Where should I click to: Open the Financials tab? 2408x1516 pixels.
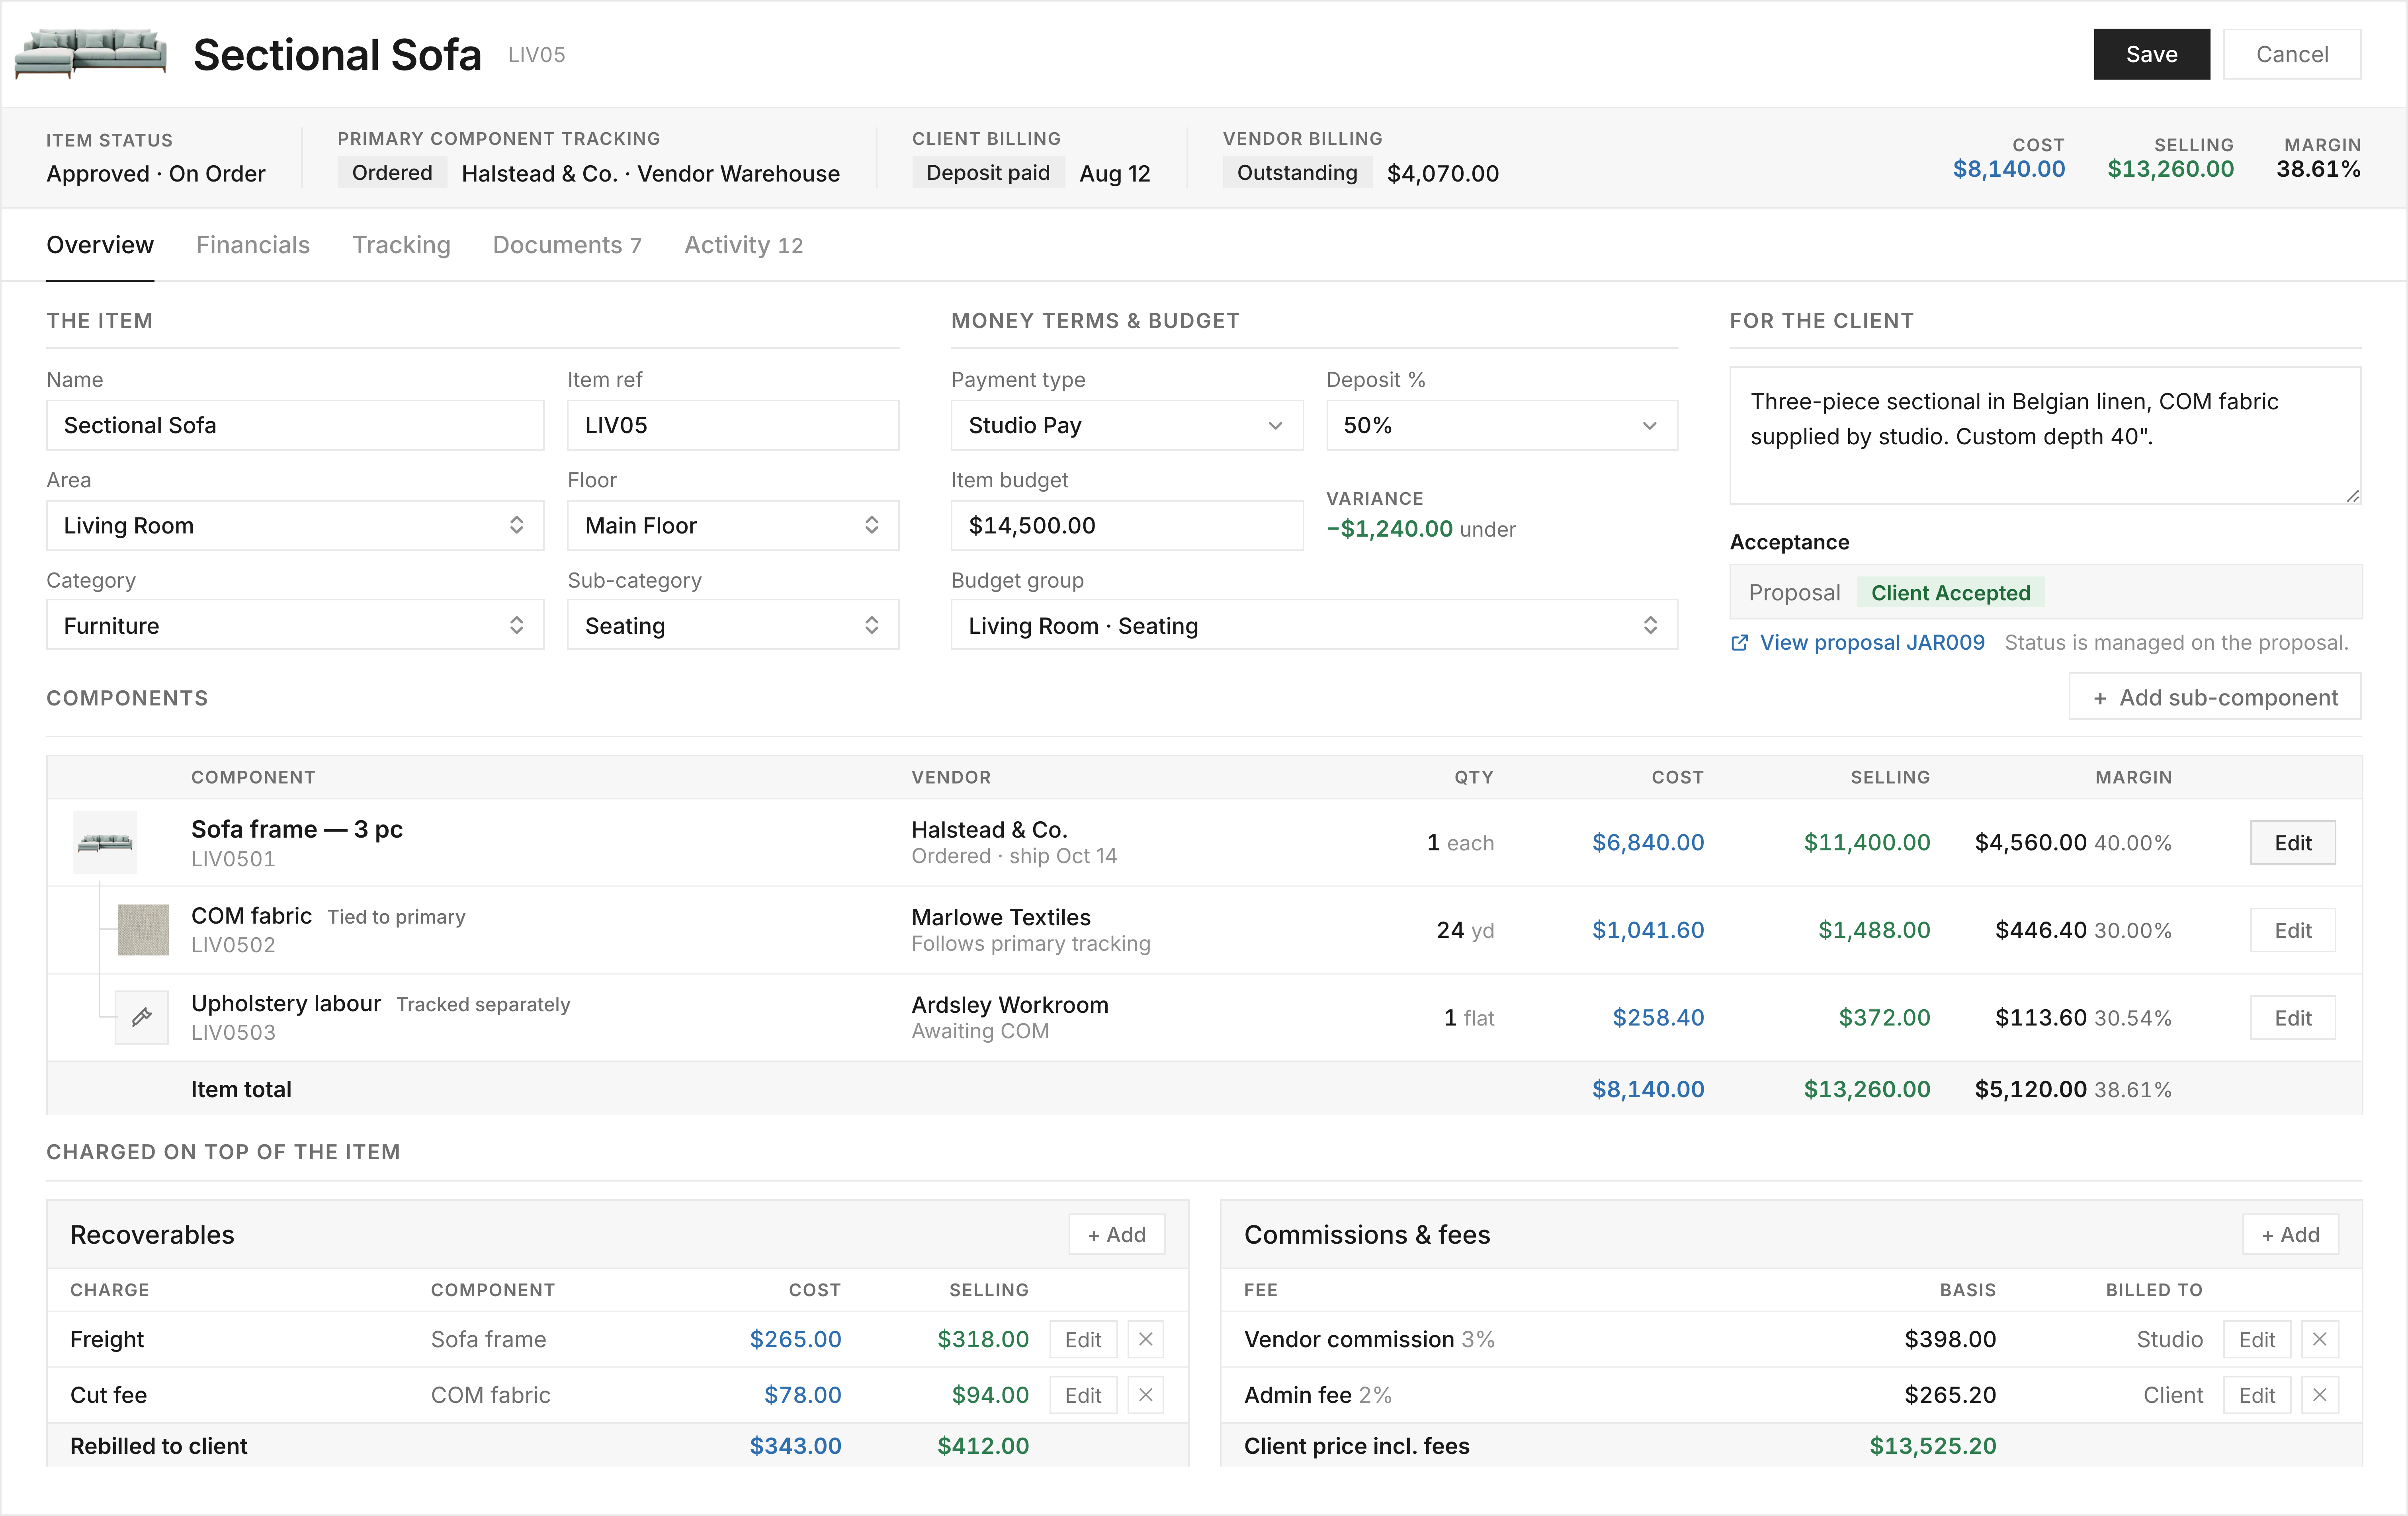click(x=253, y=245)
